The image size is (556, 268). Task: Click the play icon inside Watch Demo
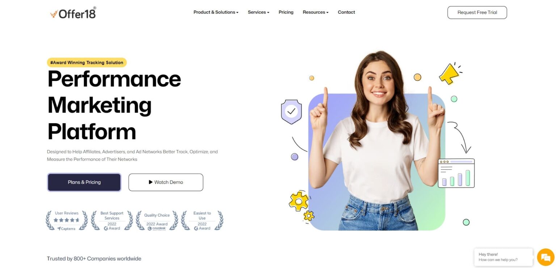click(151, 182)
